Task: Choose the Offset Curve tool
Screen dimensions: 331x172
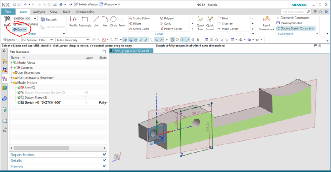Action: tap(139, 29)
